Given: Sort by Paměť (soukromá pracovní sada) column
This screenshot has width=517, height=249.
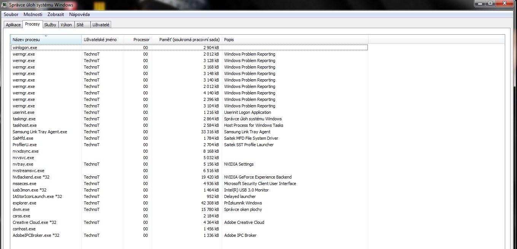Looking at the screenshot, I should pyautogui.click(x=187, y=40).
